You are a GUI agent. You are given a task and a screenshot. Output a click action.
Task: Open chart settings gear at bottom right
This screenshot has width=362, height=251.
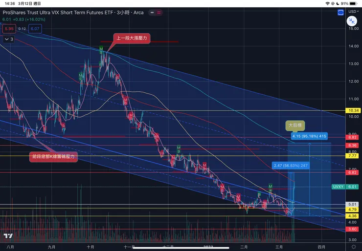pyautogui.click(x=354, y=247)
